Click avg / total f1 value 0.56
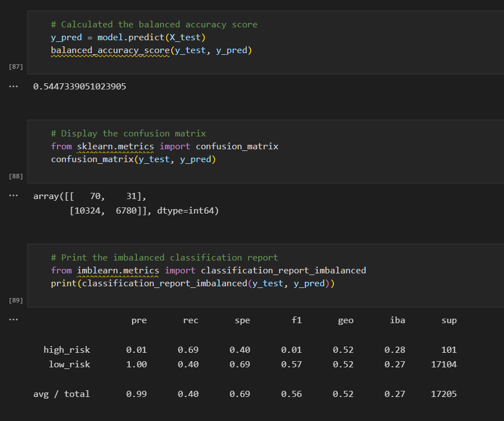This screenshot has height=421, width=504. coord(291,394)
